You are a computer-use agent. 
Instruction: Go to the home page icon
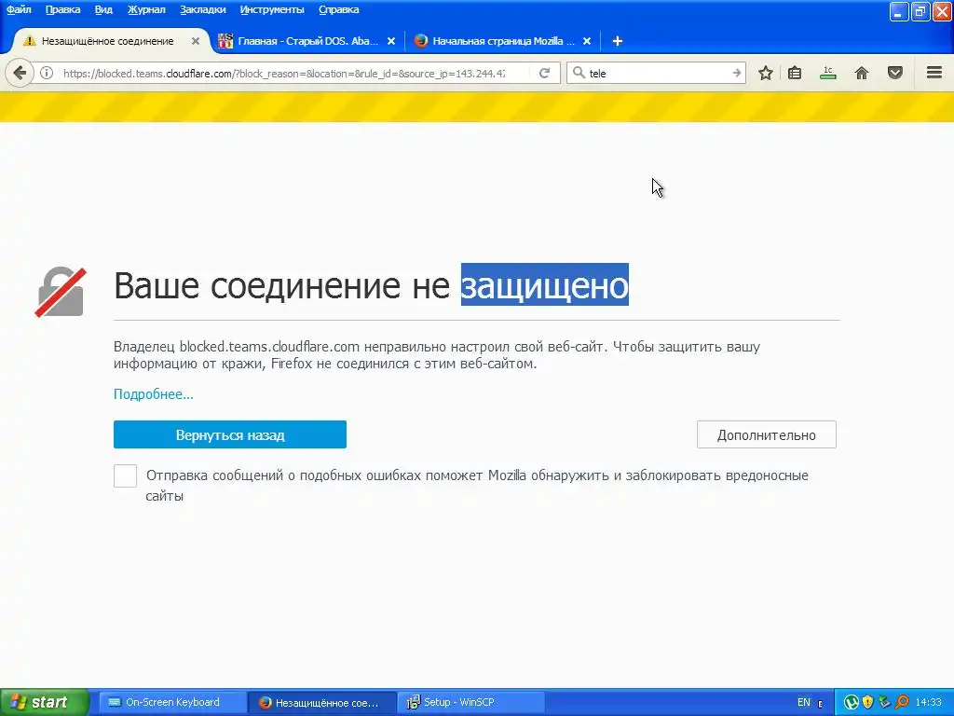[862, 73]
